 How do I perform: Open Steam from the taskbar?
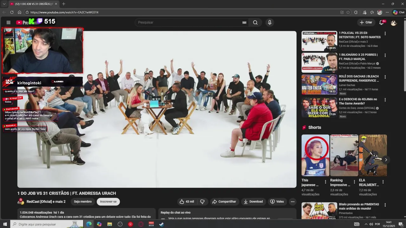pos(161,224)
